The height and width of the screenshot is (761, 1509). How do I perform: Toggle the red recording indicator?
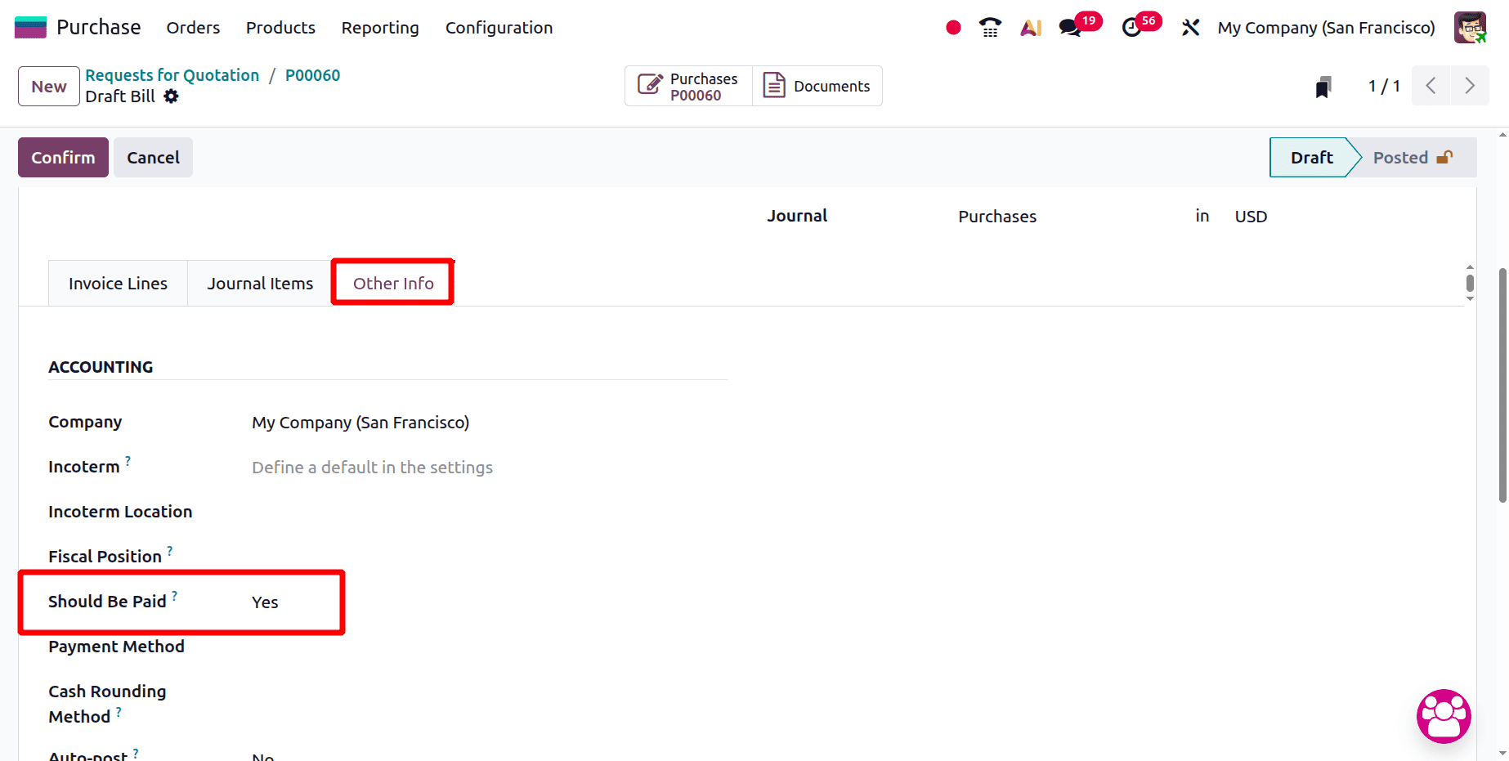(x=952, y=27)
